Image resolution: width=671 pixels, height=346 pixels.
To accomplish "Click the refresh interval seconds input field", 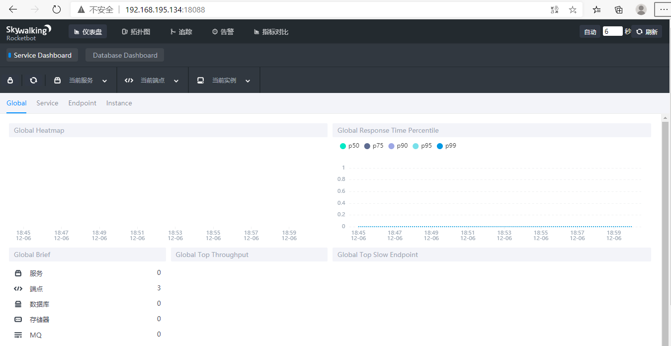I will point(613,31).
